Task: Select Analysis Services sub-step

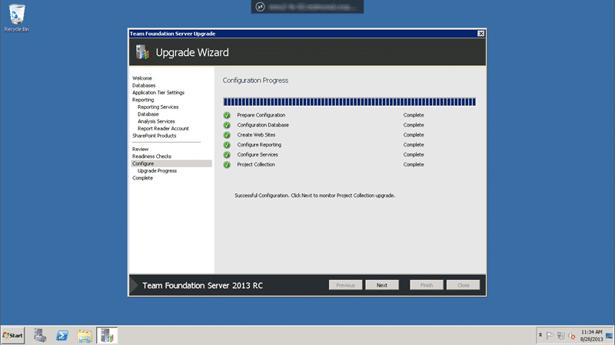Action: [156, 121]
